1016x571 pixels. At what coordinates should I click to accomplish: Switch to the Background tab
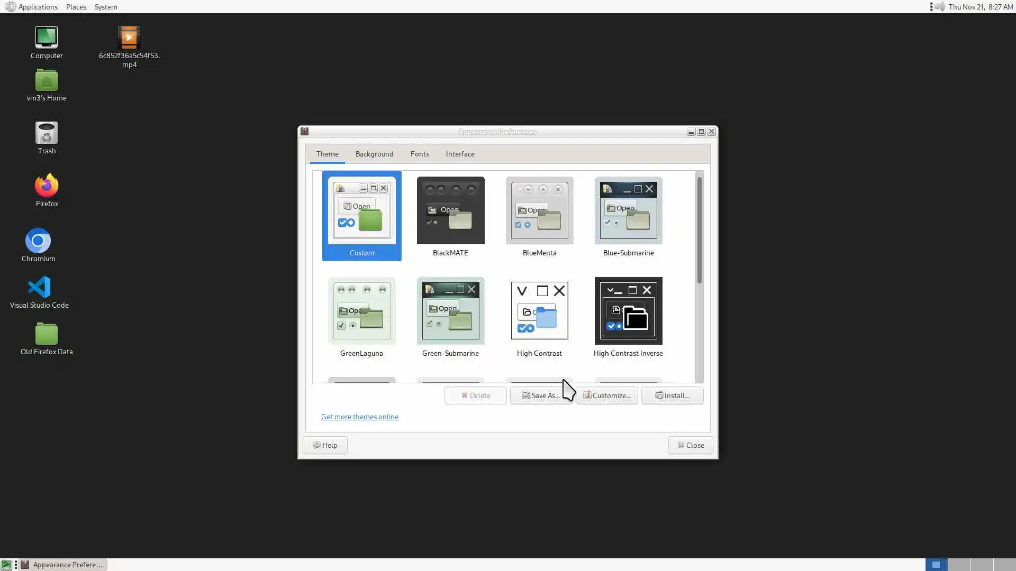pyautogui.click(x=374, y=154)
